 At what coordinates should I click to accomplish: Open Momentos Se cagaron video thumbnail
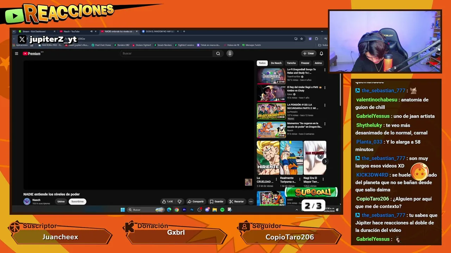tap(271, 130)
